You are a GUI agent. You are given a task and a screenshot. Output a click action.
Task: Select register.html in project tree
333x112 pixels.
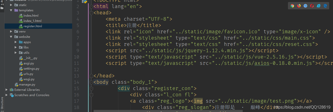(x=38, y=26)
